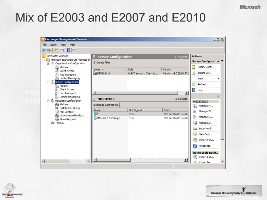Sort certificates by the Self Signed column
Image resolution: width=267 pixels, height=200 pixels.
(145, 110)
